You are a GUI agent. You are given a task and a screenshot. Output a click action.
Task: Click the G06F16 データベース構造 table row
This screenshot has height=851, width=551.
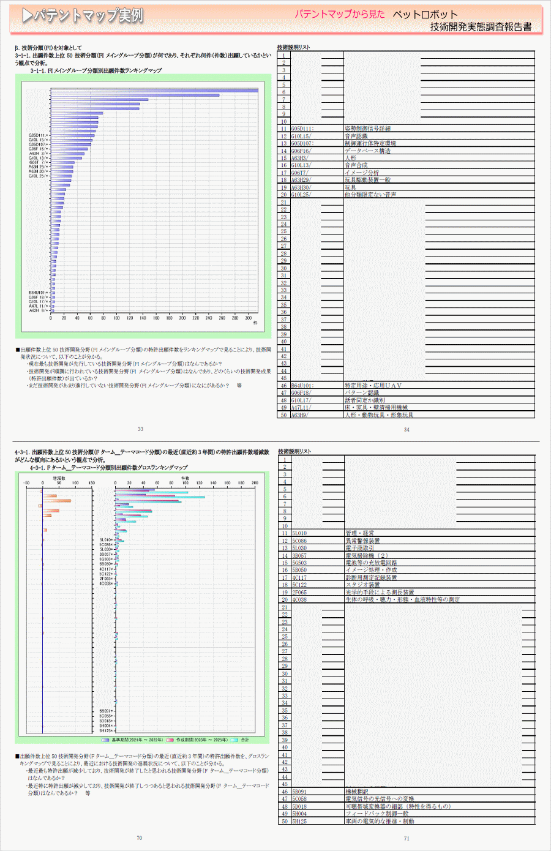coord(367,151)
